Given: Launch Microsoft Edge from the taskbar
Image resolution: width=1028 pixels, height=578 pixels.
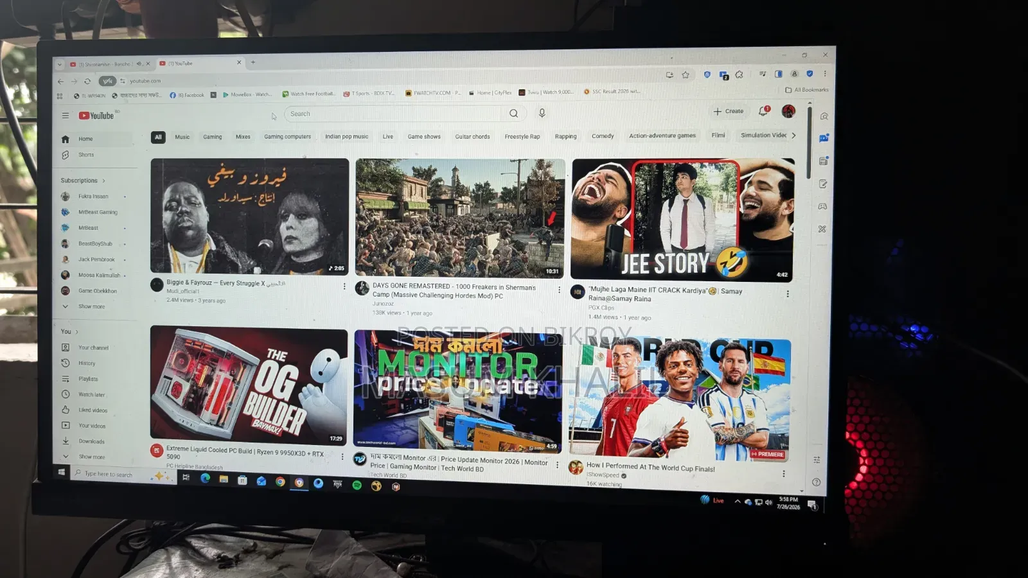Looking at the screenshot, I should 206,478.
